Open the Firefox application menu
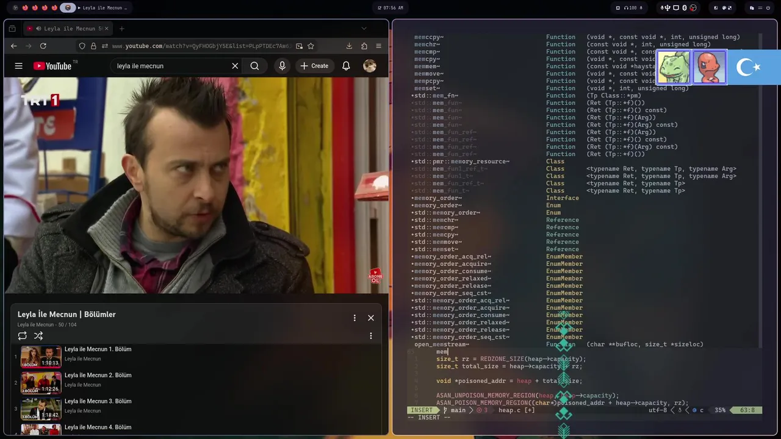 [379, 46]
